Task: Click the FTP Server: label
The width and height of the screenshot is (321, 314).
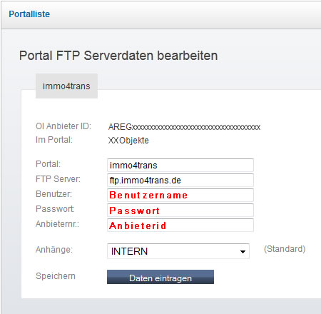Action: tap(58, 179)
